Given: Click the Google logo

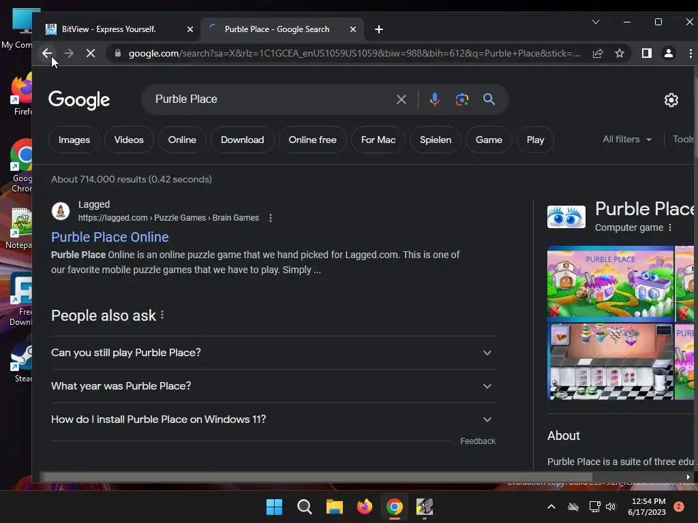Looking at the screenshot, I should [79, 100].
